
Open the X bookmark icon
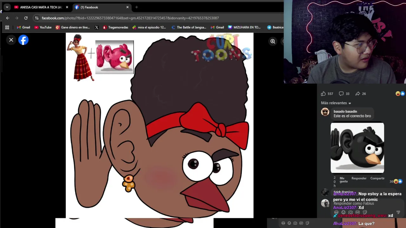pos(97,27)
